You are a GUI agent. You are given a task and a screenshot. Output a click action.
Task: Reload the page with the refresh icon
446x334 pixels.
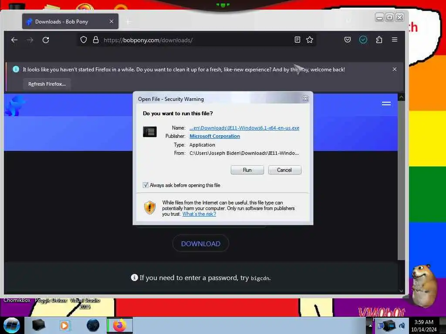(x=46, y=40)
